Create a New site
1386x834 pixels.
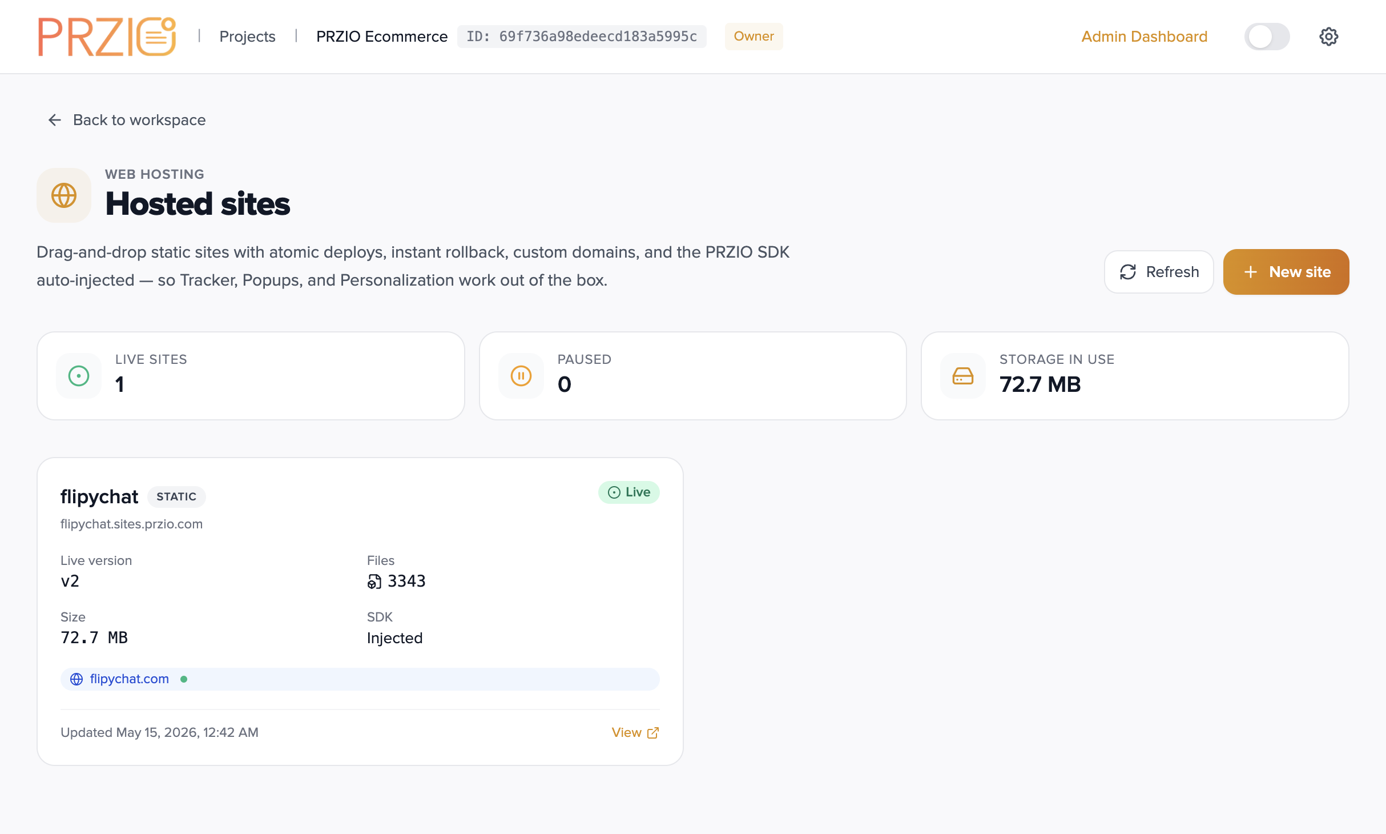pyautogui.click(x=1286, y=272)
